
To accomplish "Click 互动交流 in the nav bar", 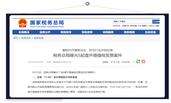I will (x=150, y=32).
